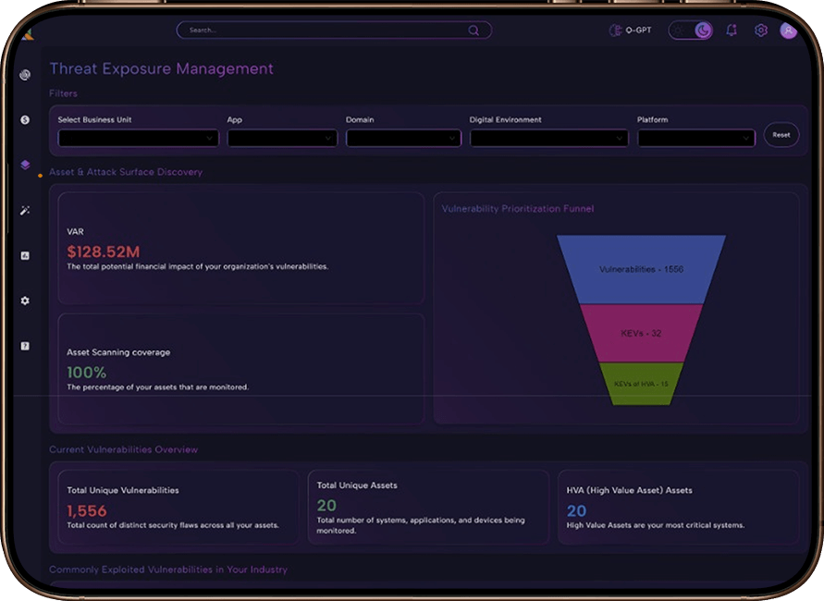
Task: Click the dollar sign sidebar icon
Action: [x=25, y=120]
